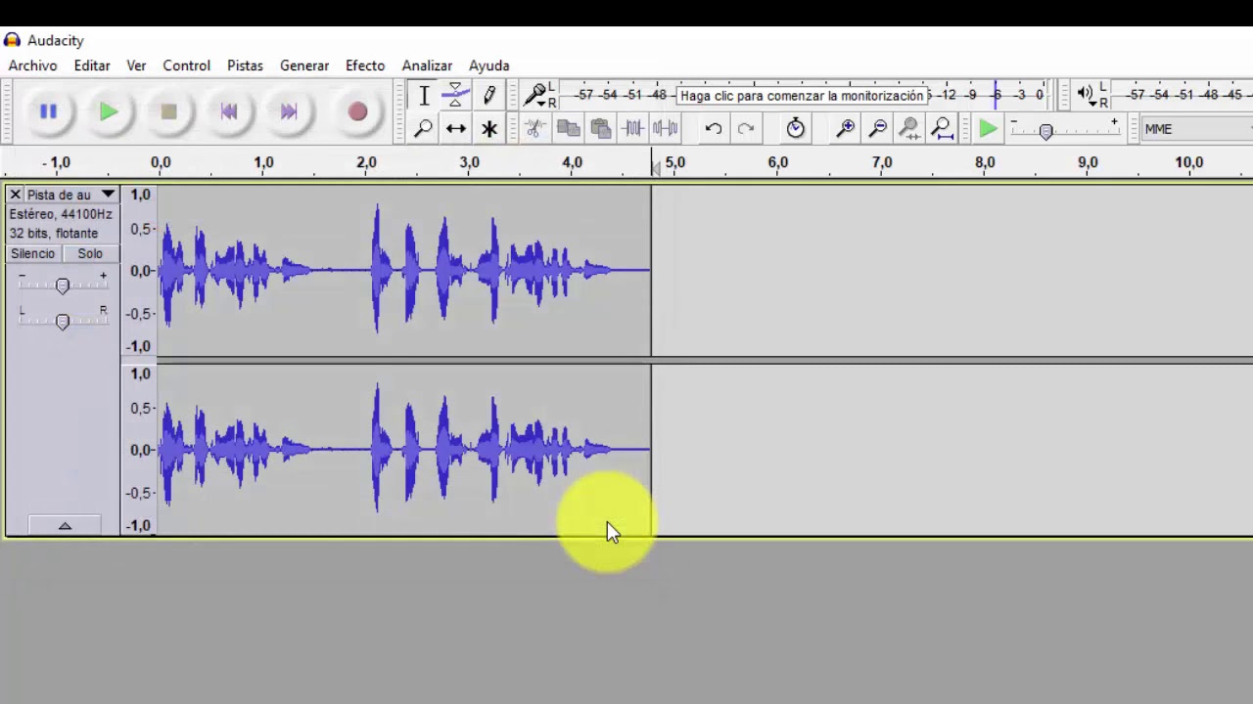Select the Selection (I-beam) tool
This screenshot has height=704, width=1253.
coord(424,96)
